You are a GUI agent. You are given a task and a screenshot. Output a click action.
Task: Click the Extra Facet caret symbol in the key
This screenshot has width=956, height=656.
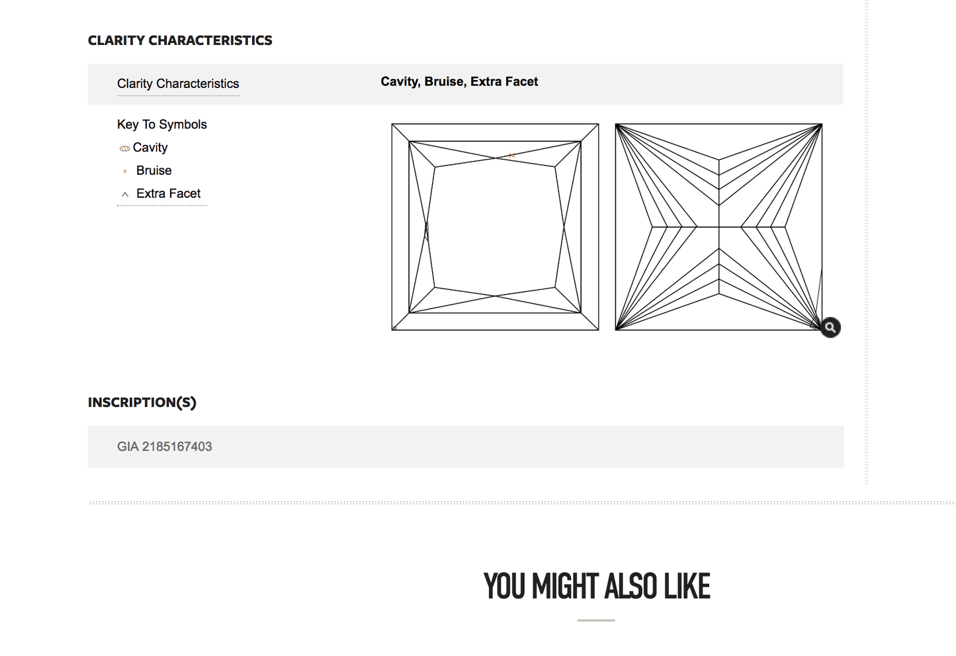[125, 195]
